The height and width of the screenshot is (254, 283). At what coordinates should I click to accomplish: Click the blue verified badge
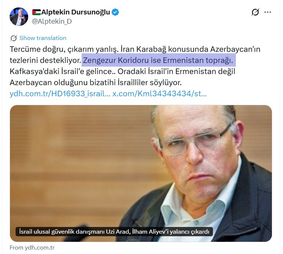click(x=115, y=12)
